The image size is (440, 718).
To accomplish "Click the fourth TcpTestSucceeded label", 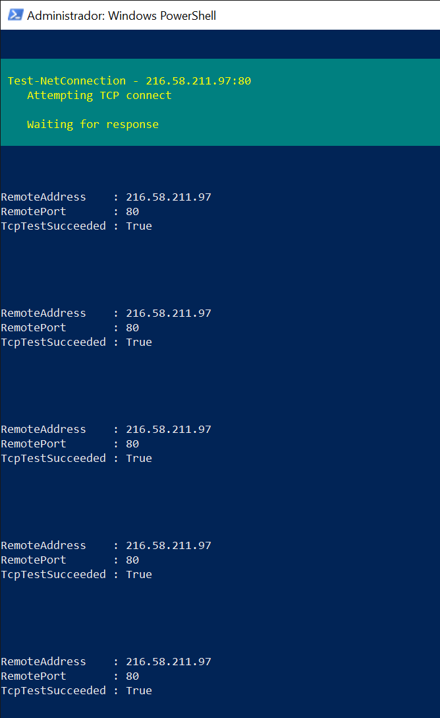I will click(53, 574).
